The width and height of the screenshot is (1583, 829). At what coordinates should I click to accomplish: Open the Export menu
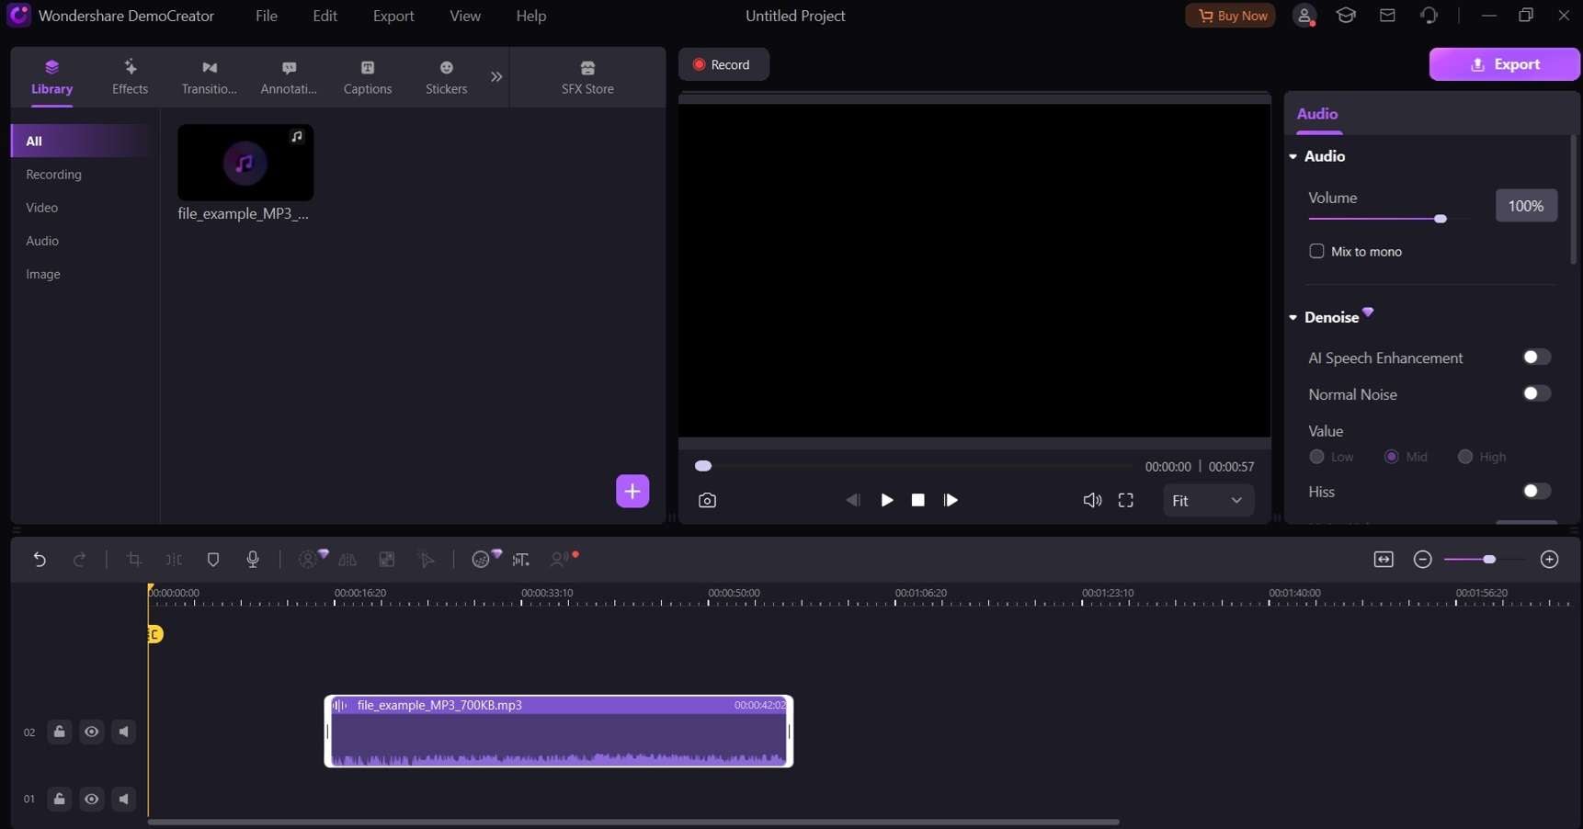[393, 16]
